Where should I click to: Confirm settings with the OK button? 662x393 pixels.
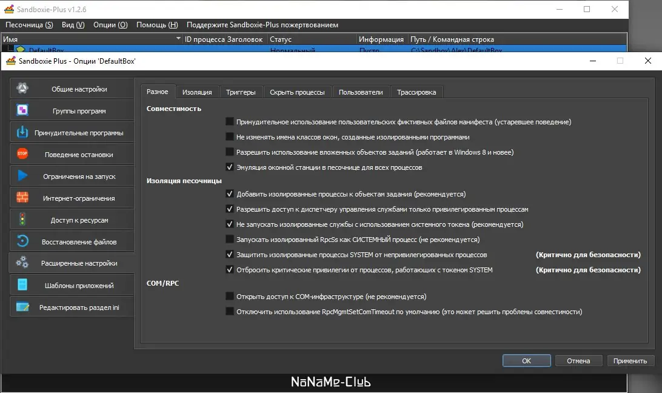pyautogui.click(x=526, y=361)
